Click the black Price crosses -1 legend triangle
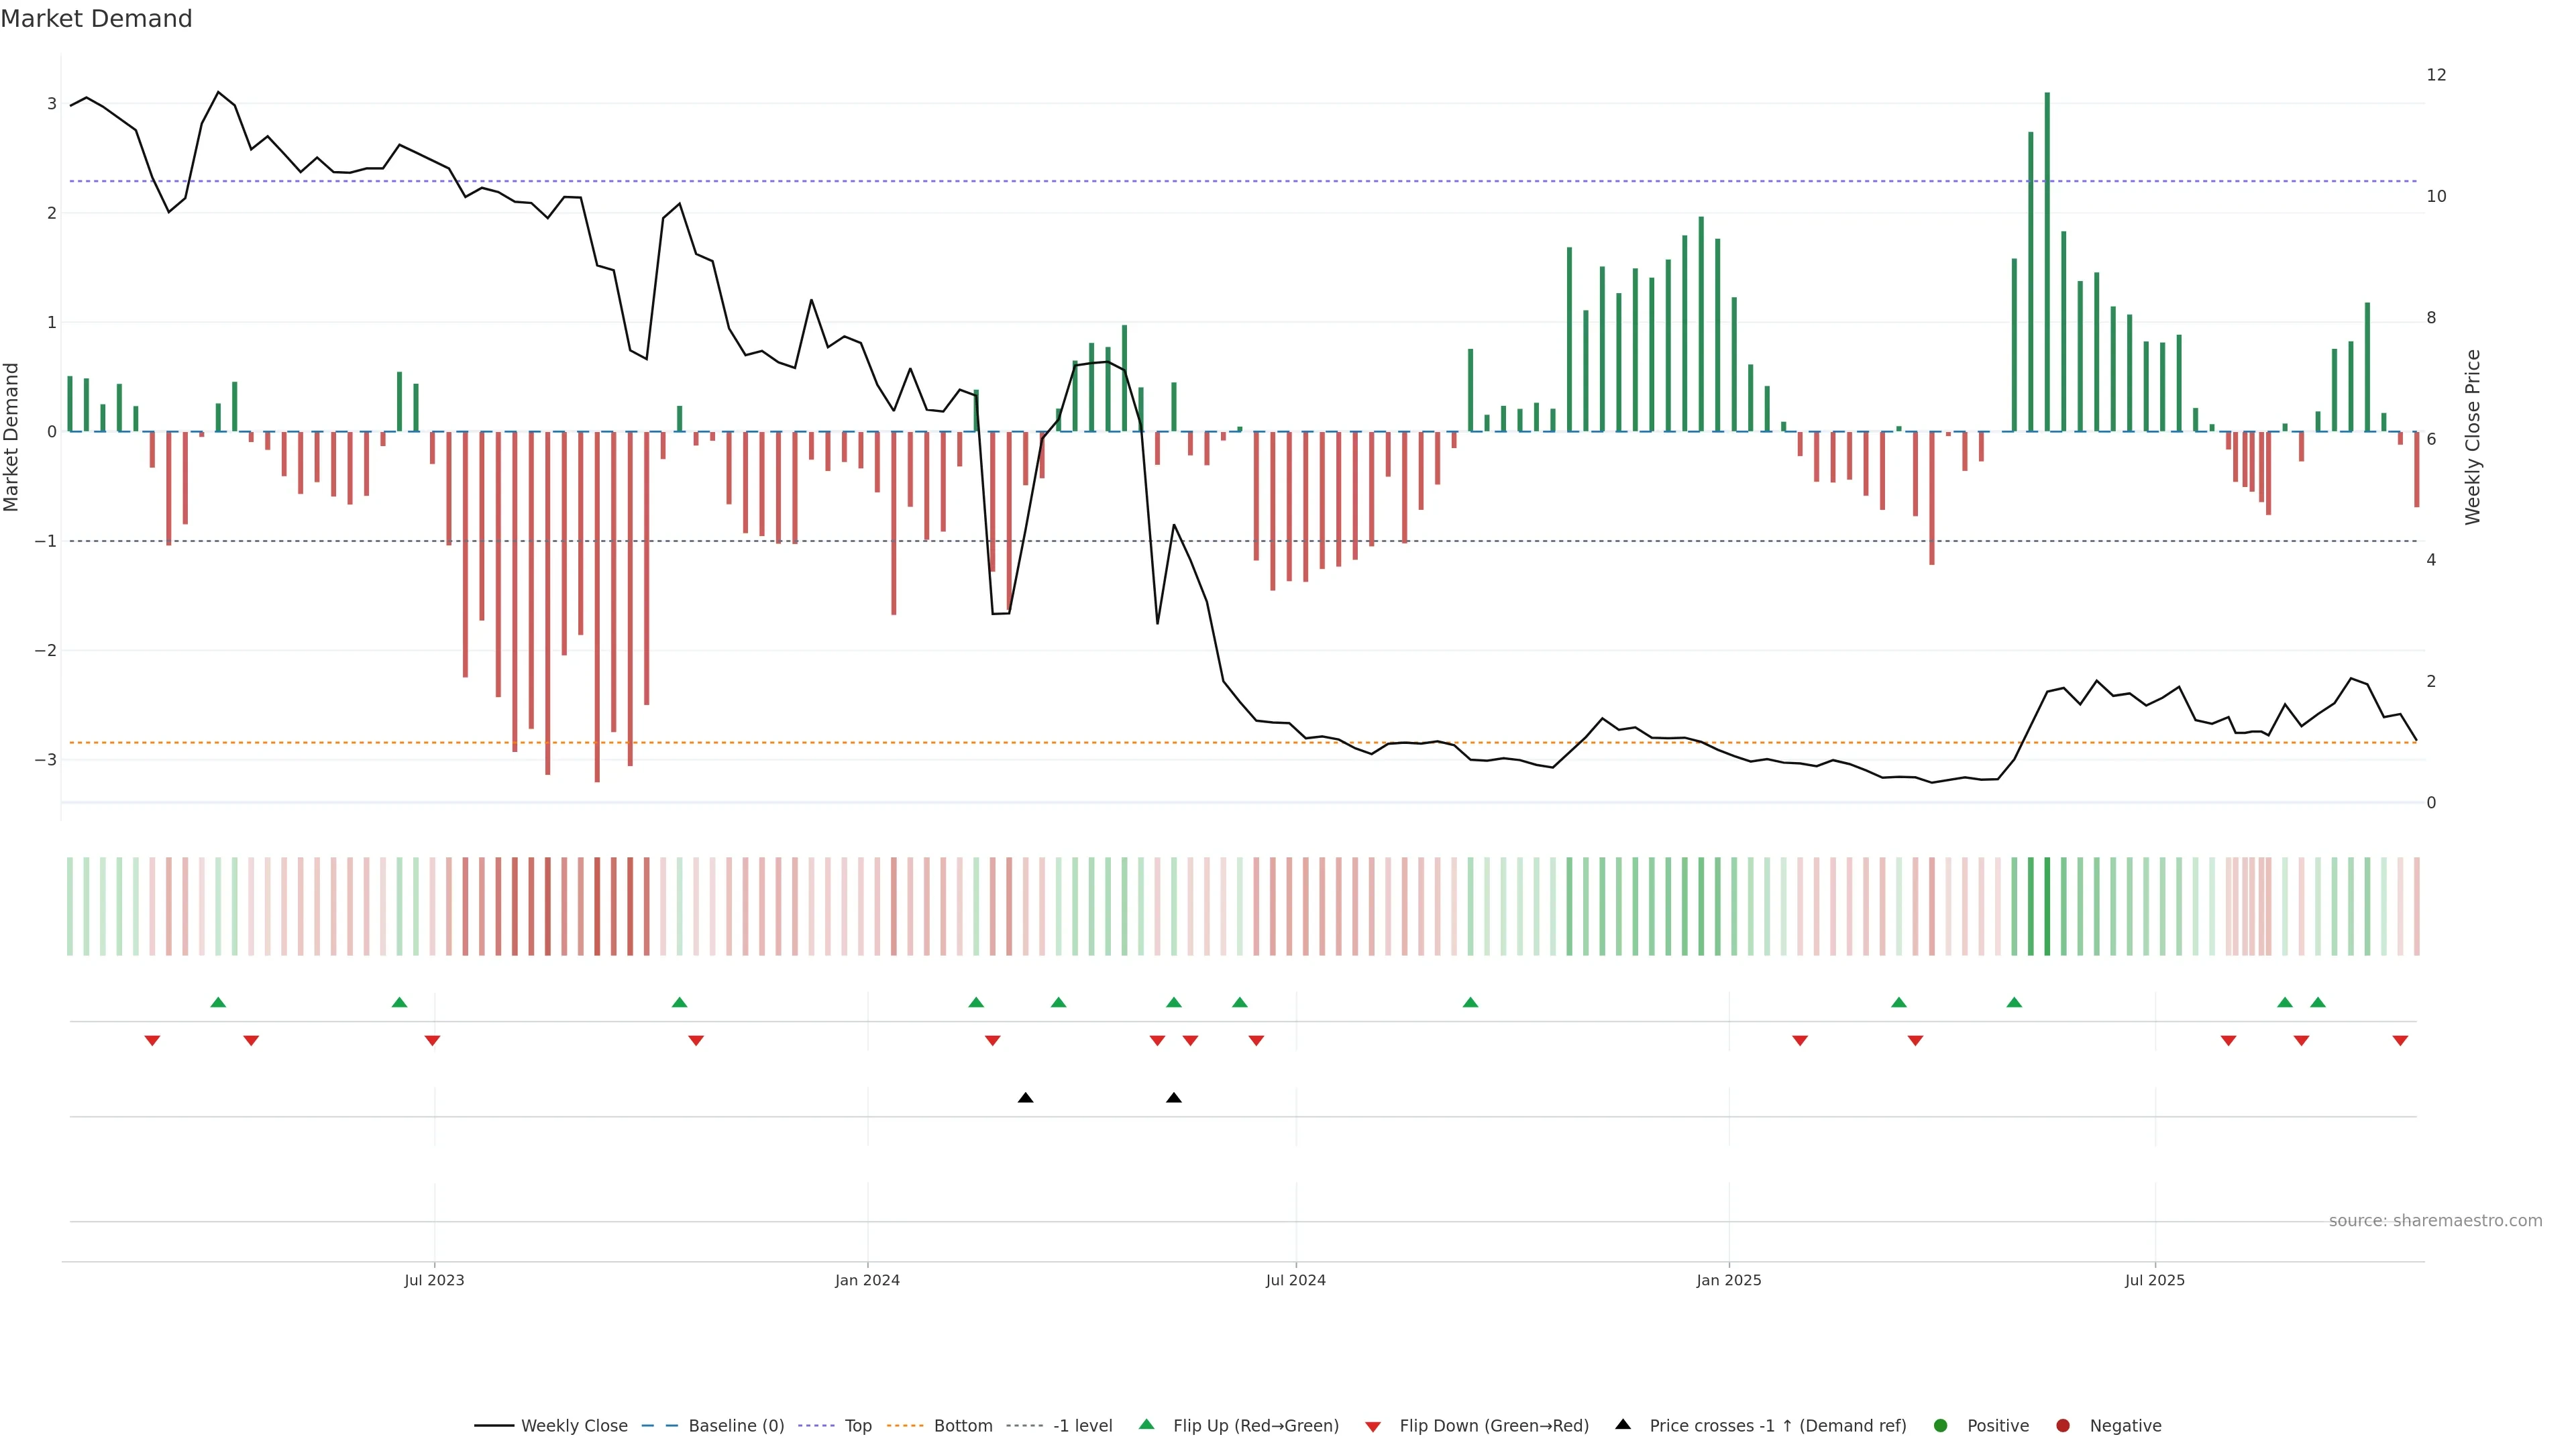 coord(1623,1424)
